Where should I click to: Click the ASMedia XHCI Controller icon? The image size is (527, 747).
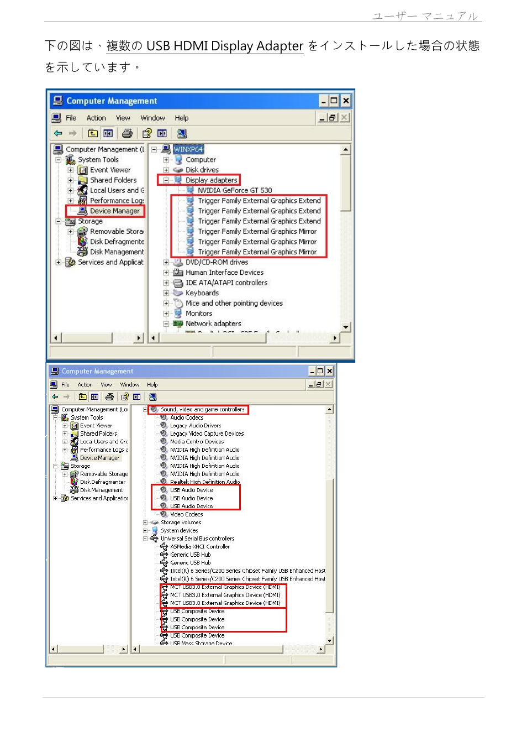click(164, 546)
